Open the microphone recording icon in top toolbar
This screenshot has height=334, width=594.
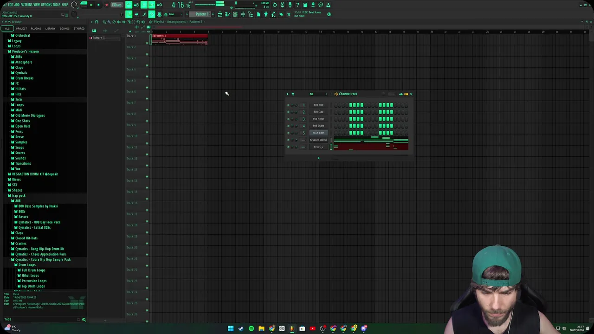pos(290,5)
